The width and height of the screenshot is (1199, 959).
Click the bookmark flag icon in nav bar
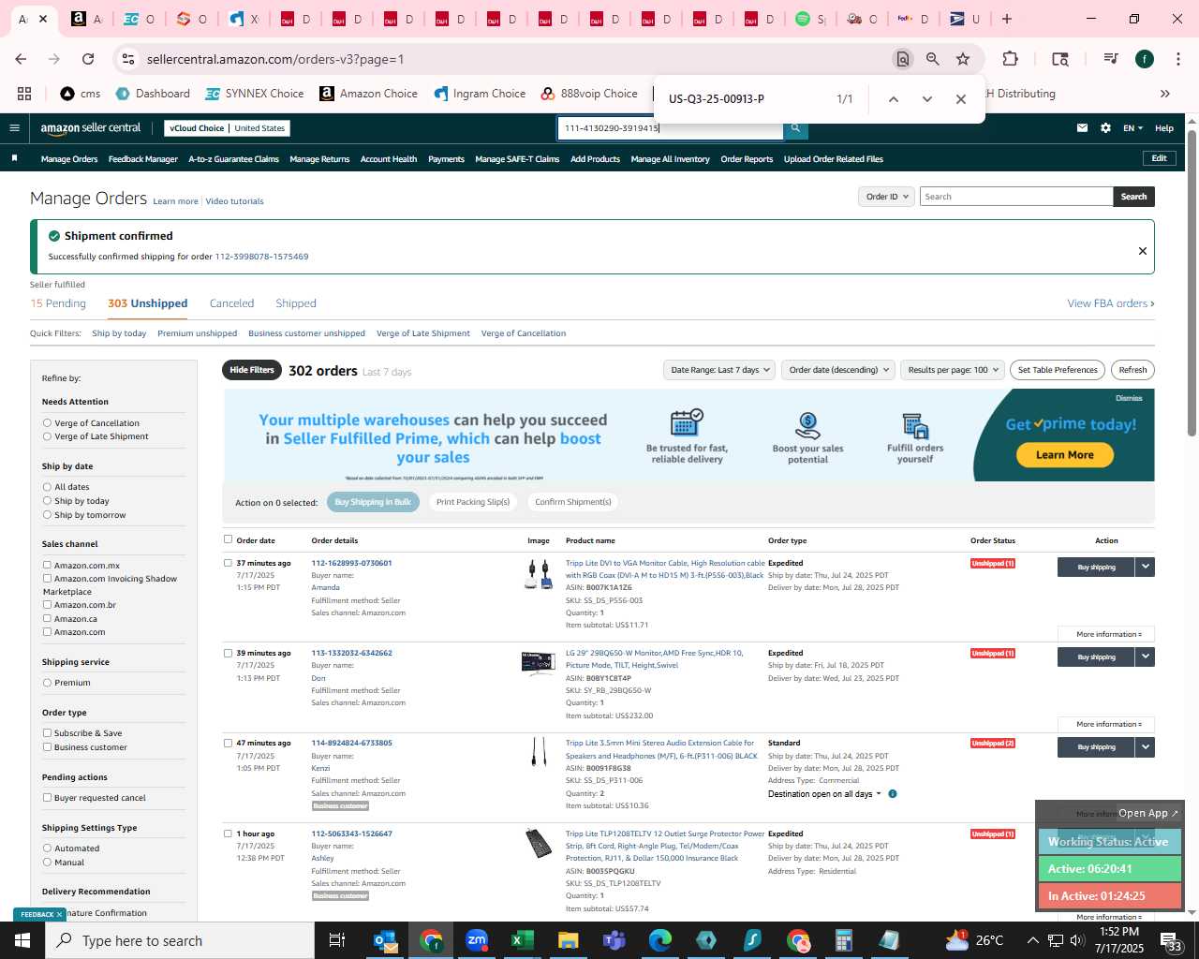click(x=14, y=158)
